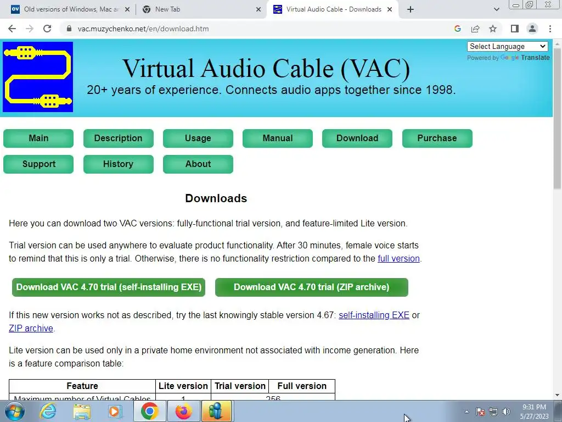The width and height of the screenshot is (562, 422).
Task: Open the Manual page
Action: [x=277, y=138]
